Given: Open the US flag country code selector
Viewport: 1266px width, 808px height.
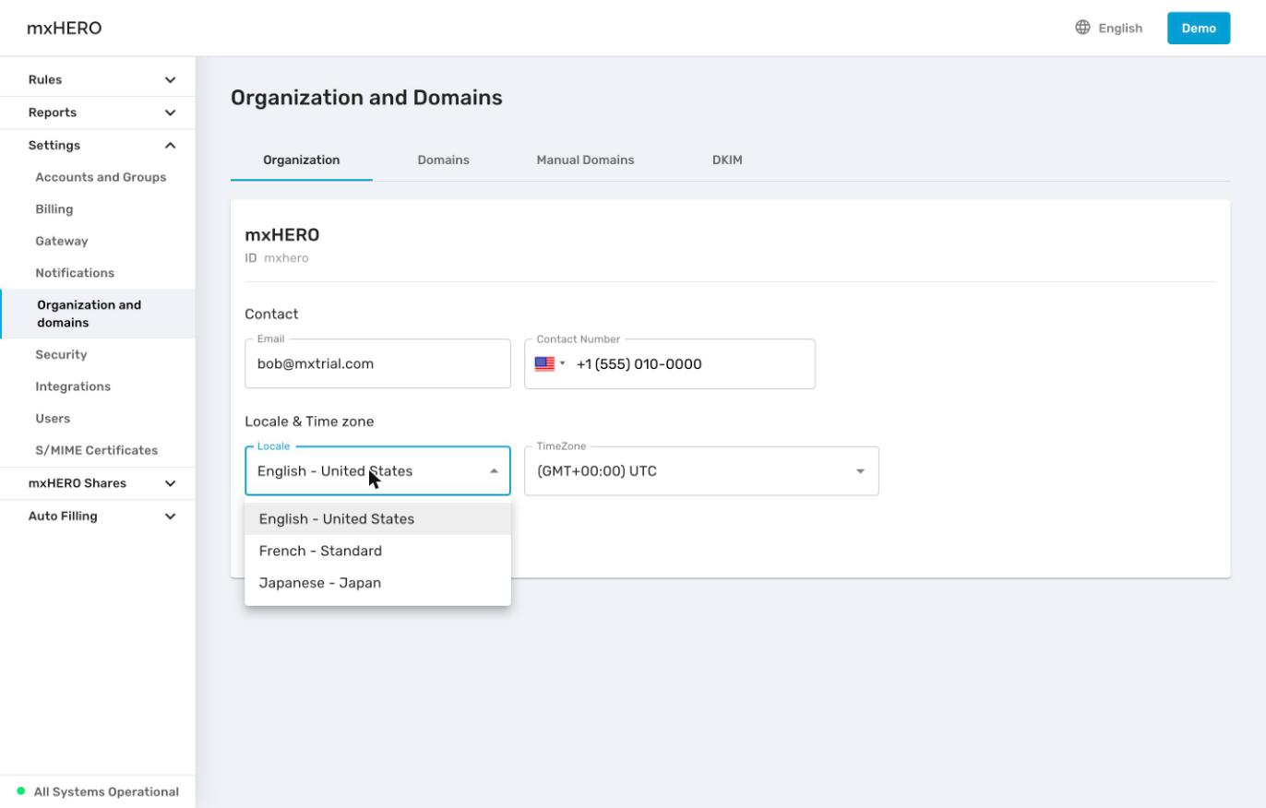Looking at the screenshot, I should coord(550,363).
